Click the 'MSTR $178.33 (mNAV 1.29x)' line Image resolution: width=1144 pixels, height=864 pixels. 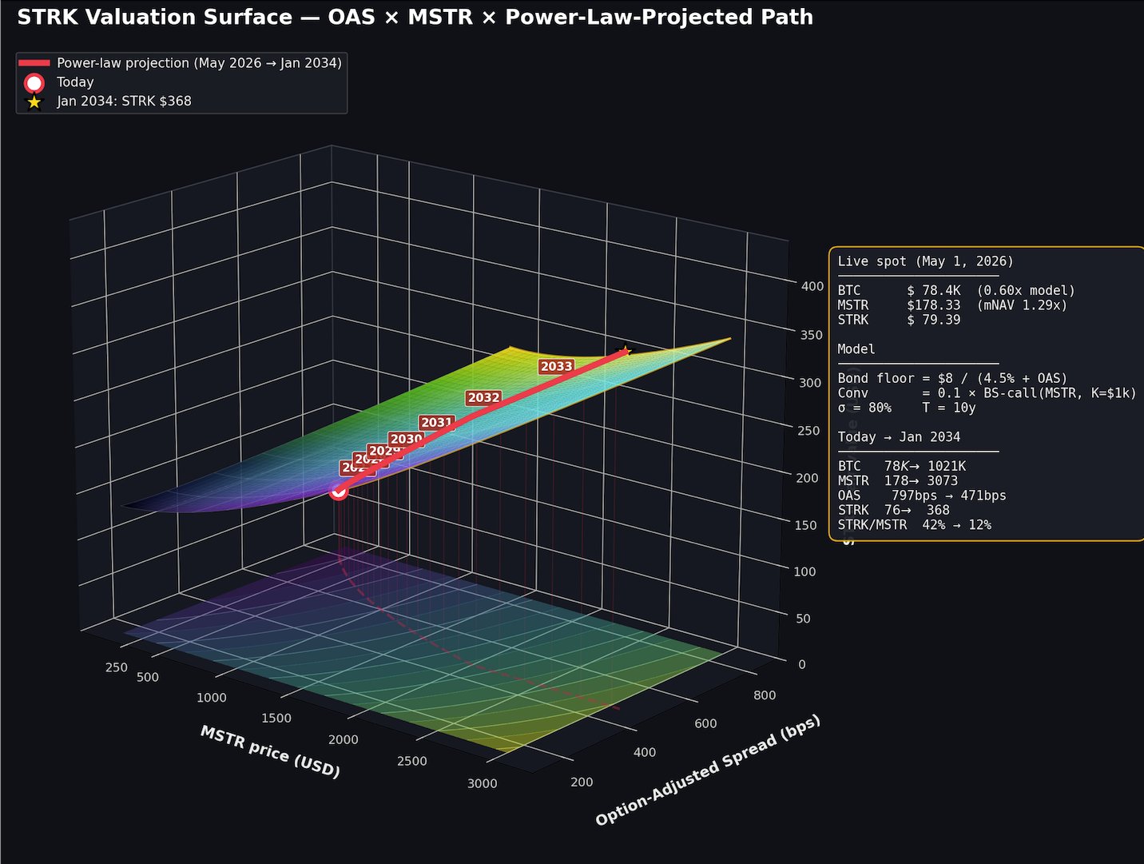(952, 305)
